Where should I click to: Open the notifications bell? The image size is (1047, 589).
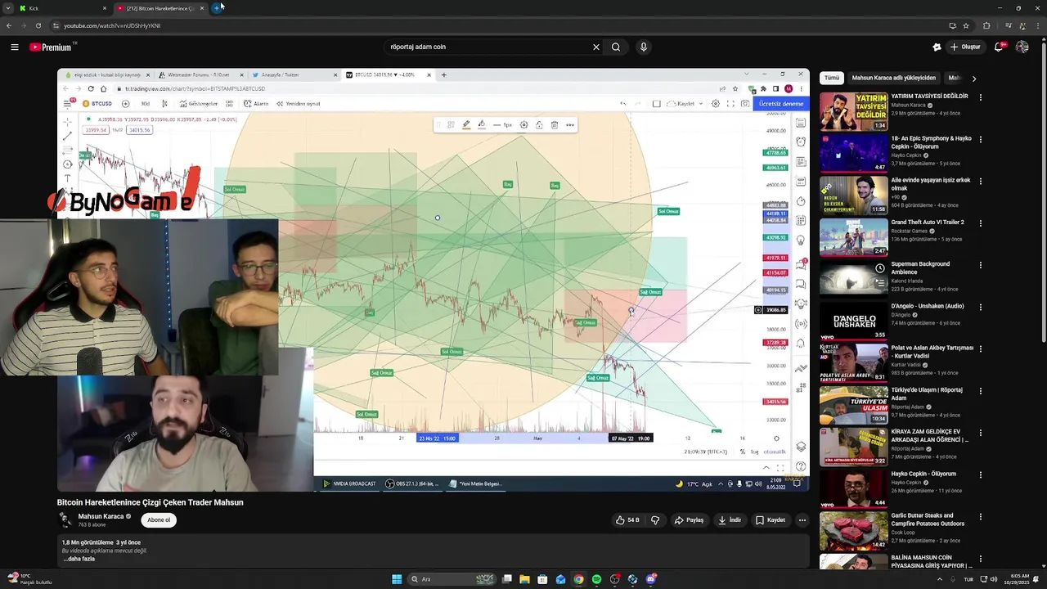pyautogui.click(x=999, y=47)
